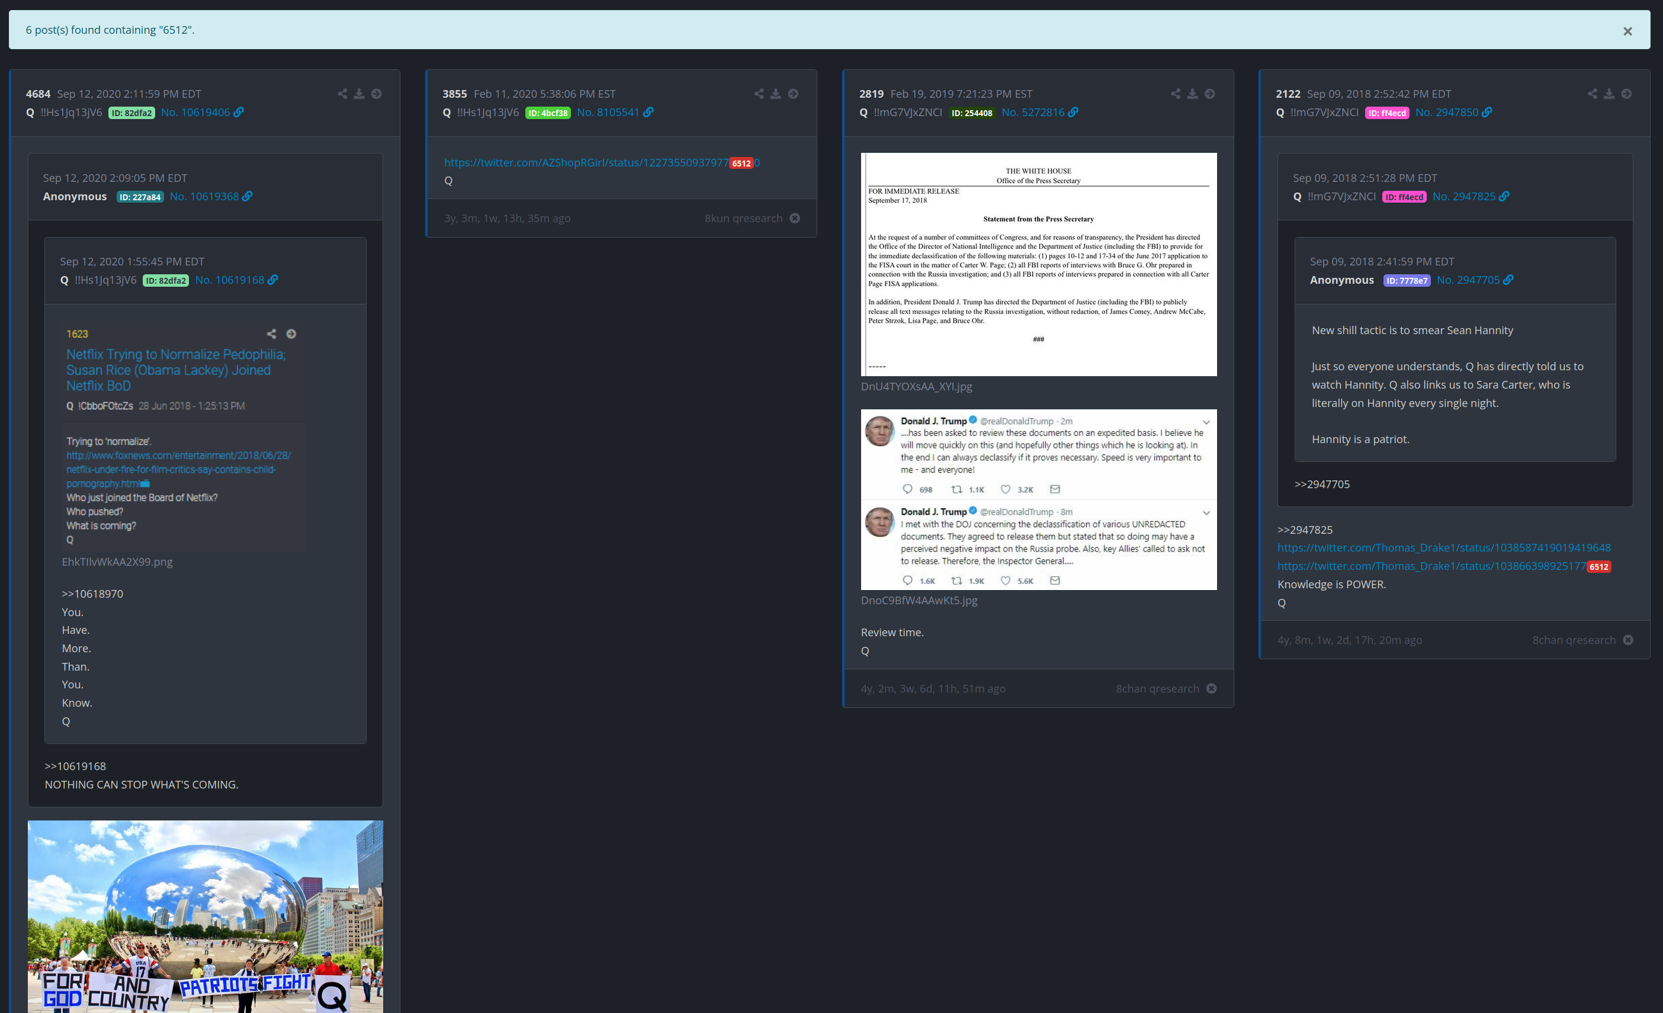Viewport: 1663px width, 1013px height.
Task: Open the Netflix drop 1623 screenshot image
Action: (183, 437)
